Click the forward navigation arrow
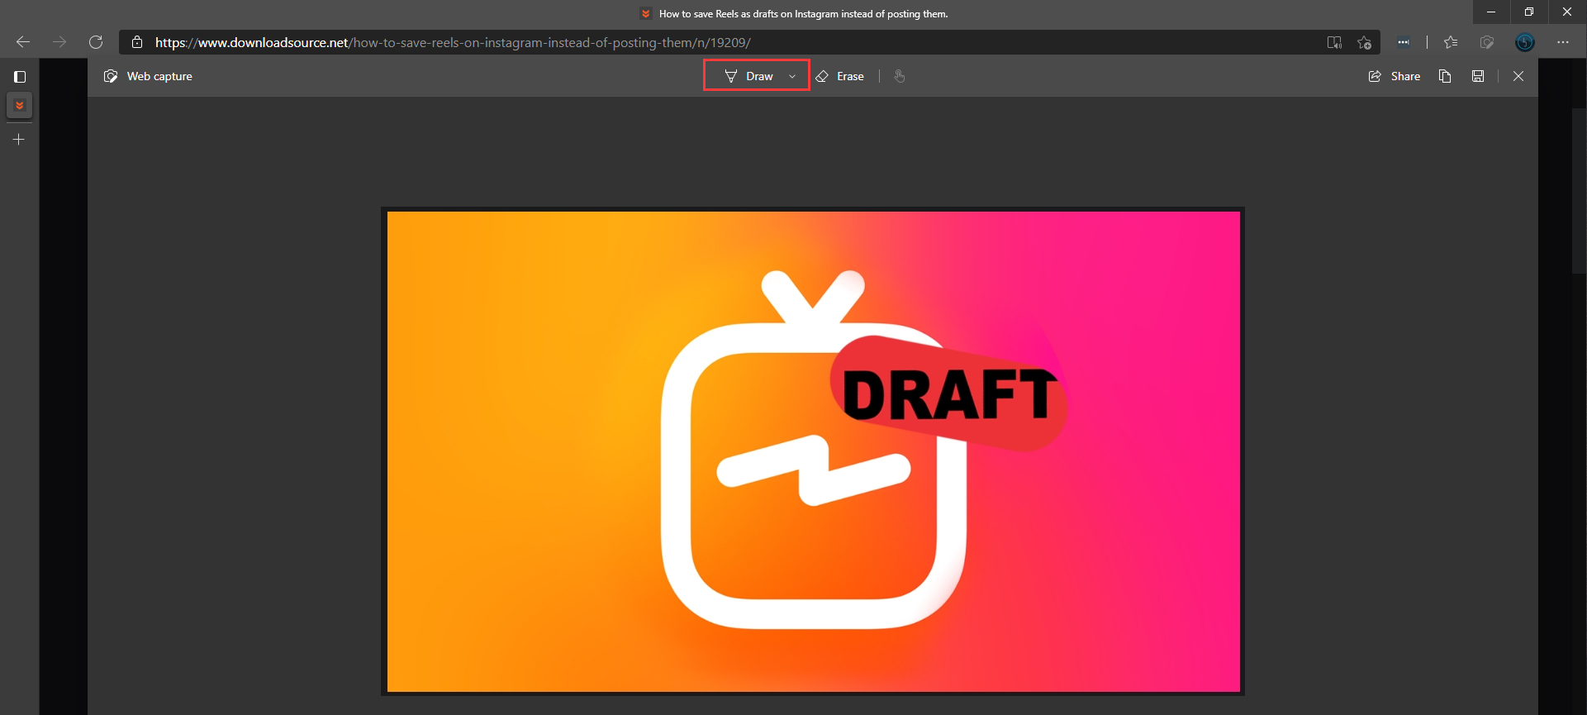The height and width of the screenshot is (715, 1587). click(59, 42)
